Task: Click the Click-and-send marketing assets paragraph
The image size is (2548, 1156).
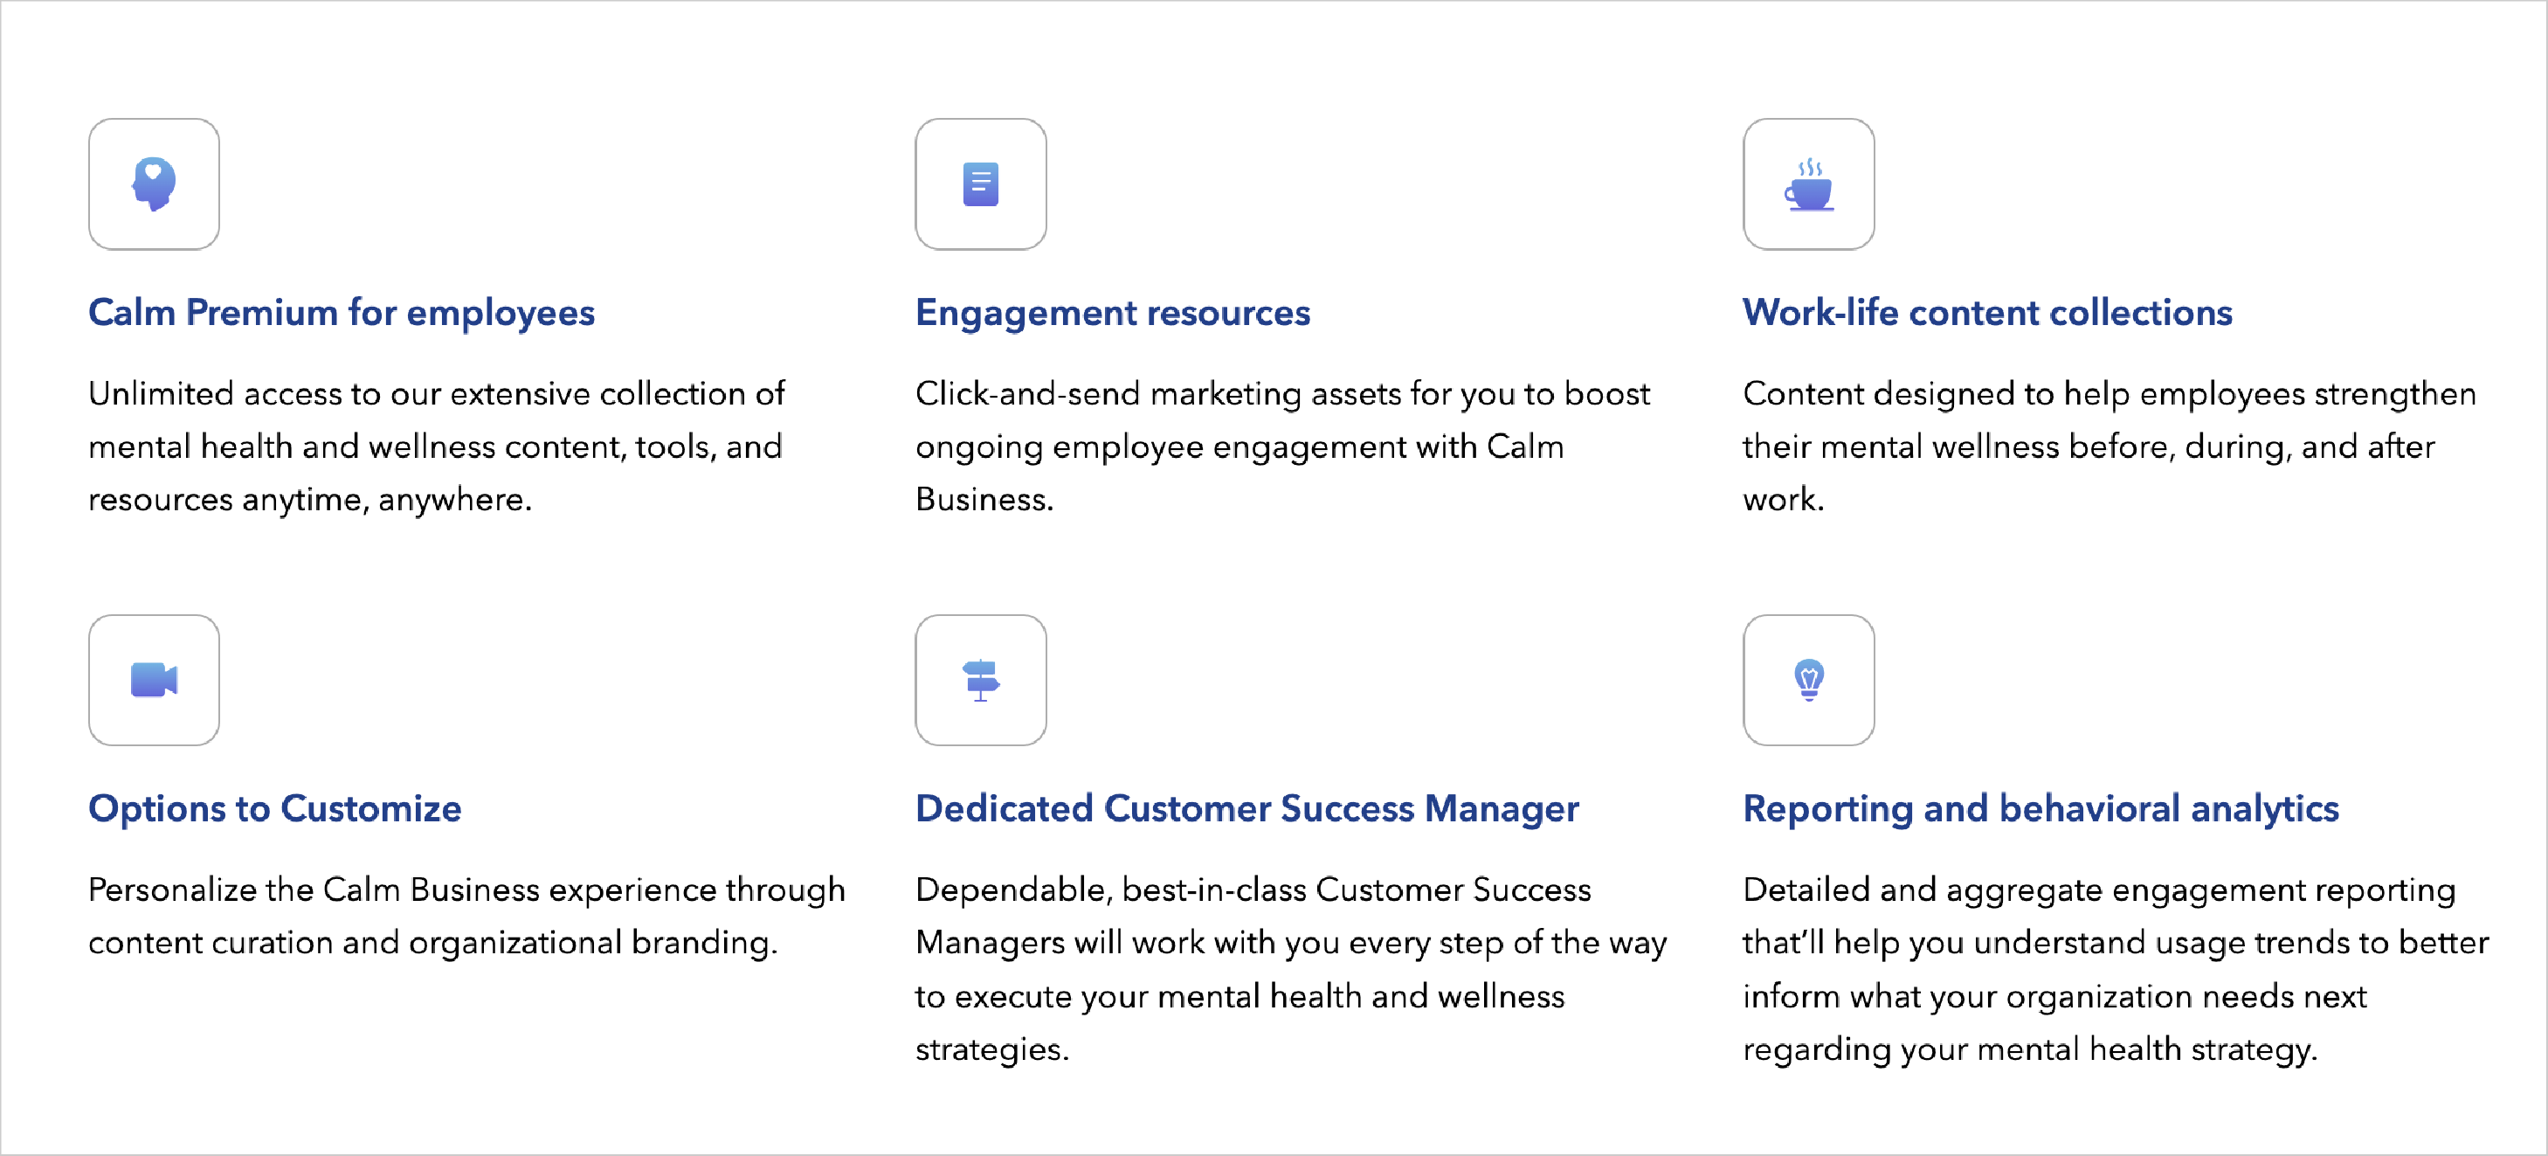Action: tap(1283, 446)
